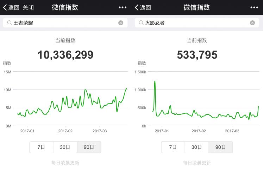Screen dimensions: 263x172
Task: Select 90日 range for 火影忍者 chart
Action: [x=220, y=147]
